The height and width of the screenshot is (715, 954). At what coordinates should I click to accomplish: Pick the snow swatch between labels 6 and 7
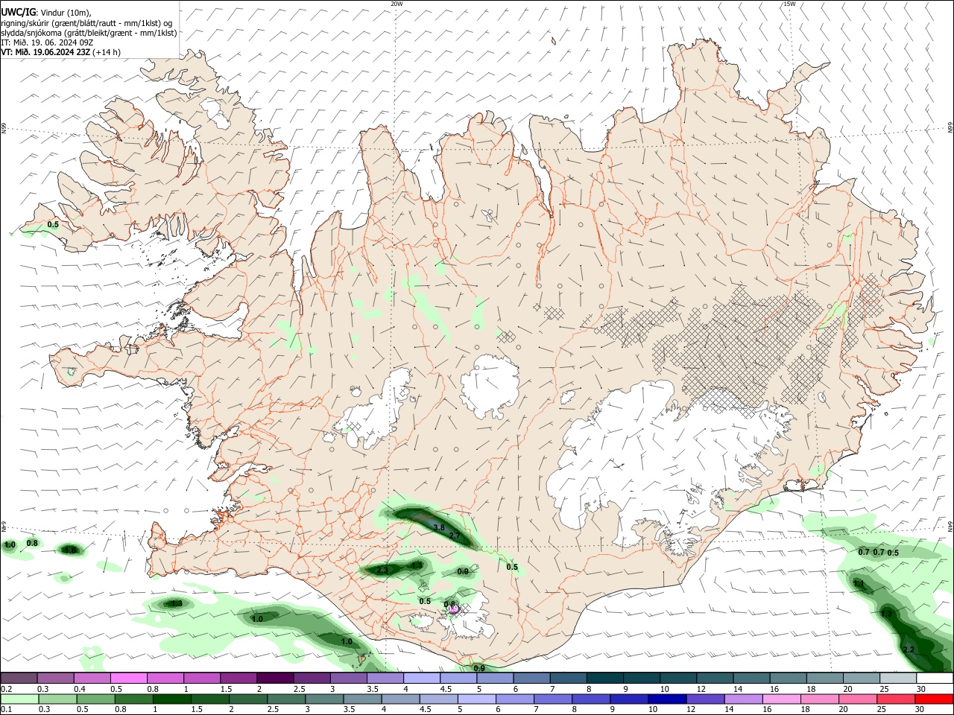click(x=531, y=678)
